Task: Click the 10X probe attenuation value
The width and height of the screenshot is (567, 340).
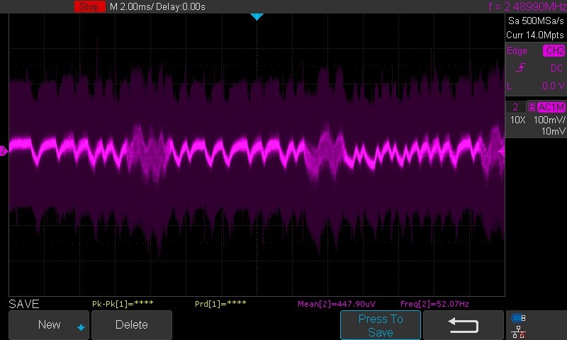Action: tap(517, 120)
